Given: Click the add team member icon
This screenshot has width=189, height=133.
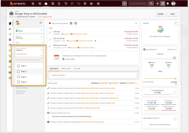Looking at the screenshot, I should click(41, 23).
